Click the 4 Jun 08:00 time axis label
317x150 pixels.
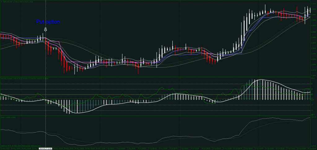(x=142, y=148)
